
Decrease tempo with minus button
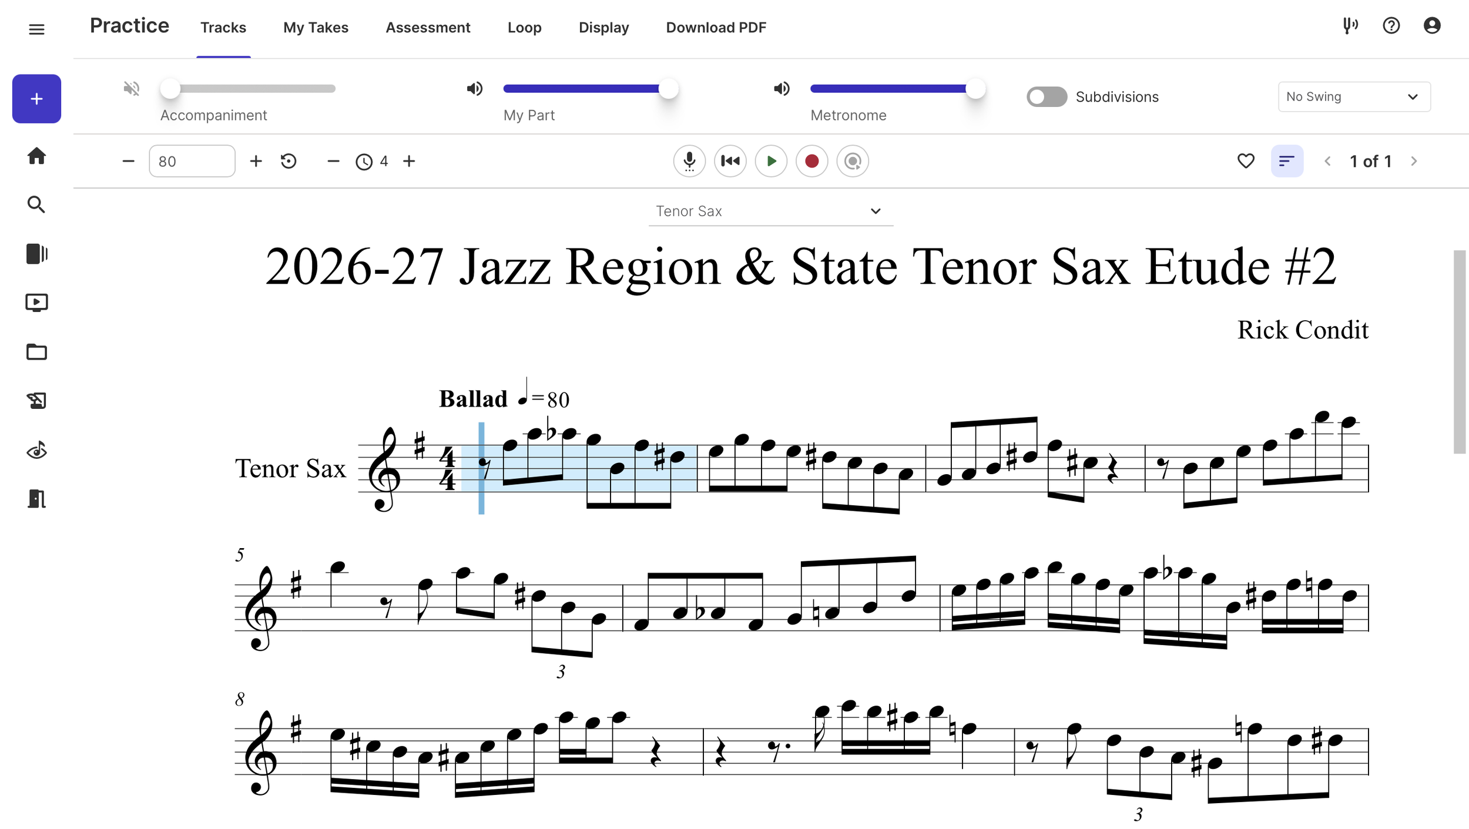128,161
